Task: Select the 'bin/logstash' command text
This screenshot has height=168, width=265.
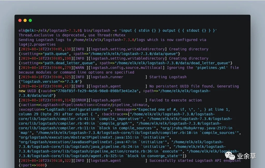Action: click(97, 30)
